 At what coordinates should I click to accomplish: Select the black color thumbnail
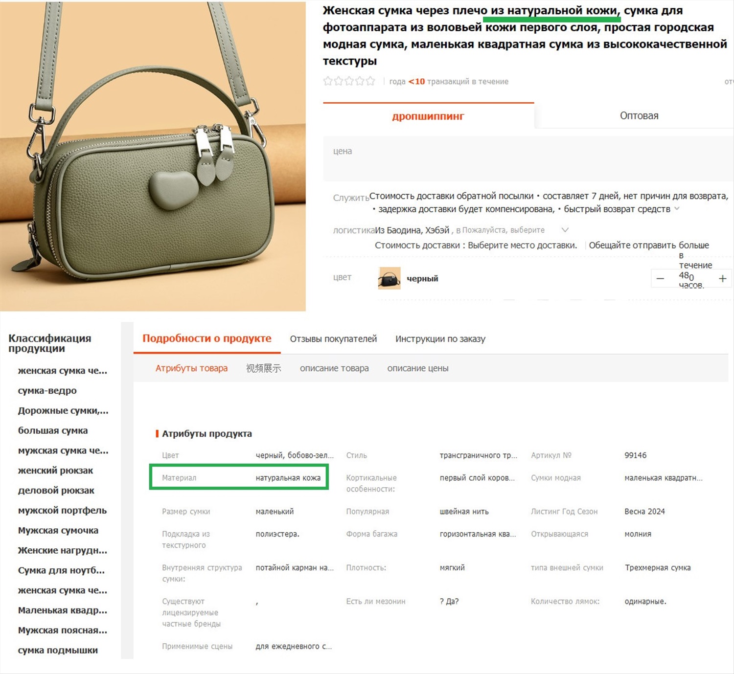[x=389, y=278]
